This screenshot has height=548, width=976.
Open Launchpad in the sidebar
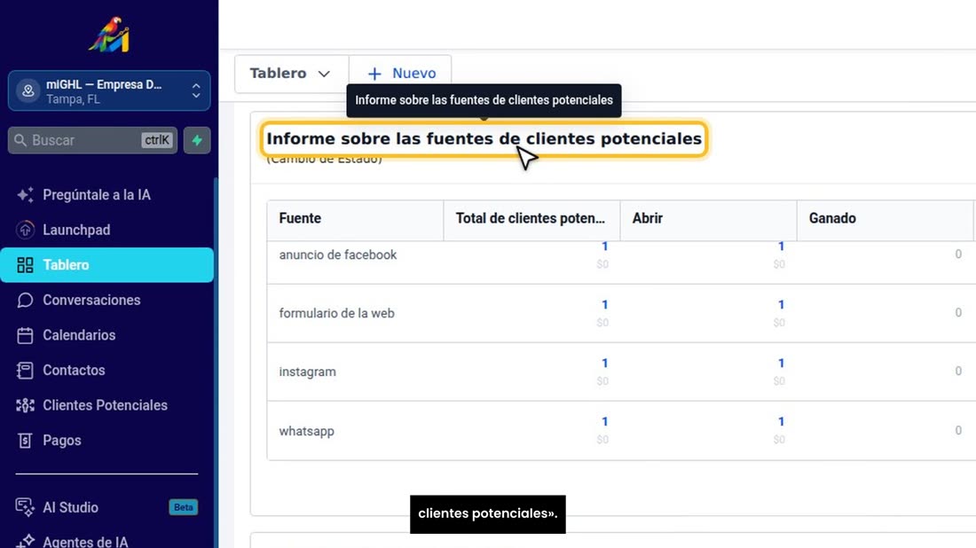point(107,230)
